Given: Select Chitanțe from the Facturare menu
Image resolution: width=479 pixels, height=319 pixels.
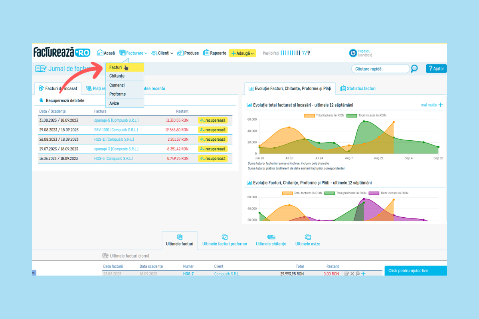Looking at the screenshot, I should pos(117,76).
